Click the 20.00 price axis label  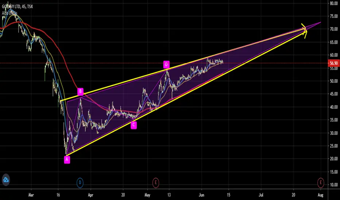coord(334,159)
